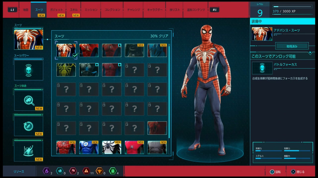The width and height of the screenshot is (318, 178).
Task: Open the third スーツ改造 slot with leaping figure icon
Action: click(x=28, y=151)
